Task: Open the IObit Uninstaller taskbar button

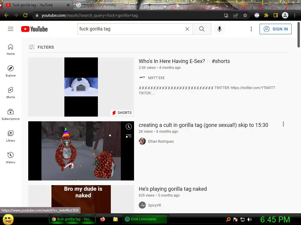Action: [146, 219]
